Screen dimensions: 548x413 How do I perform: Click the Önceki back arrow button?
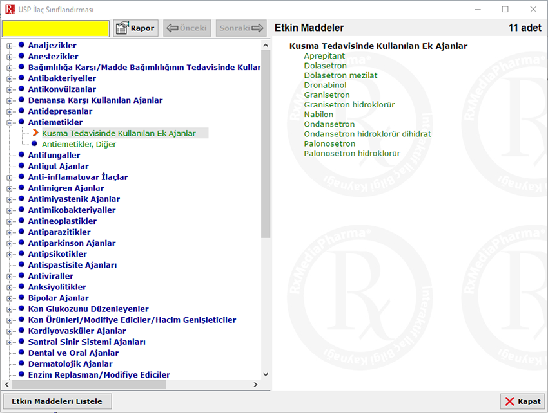pyautogui.click(x=188, y=28)
